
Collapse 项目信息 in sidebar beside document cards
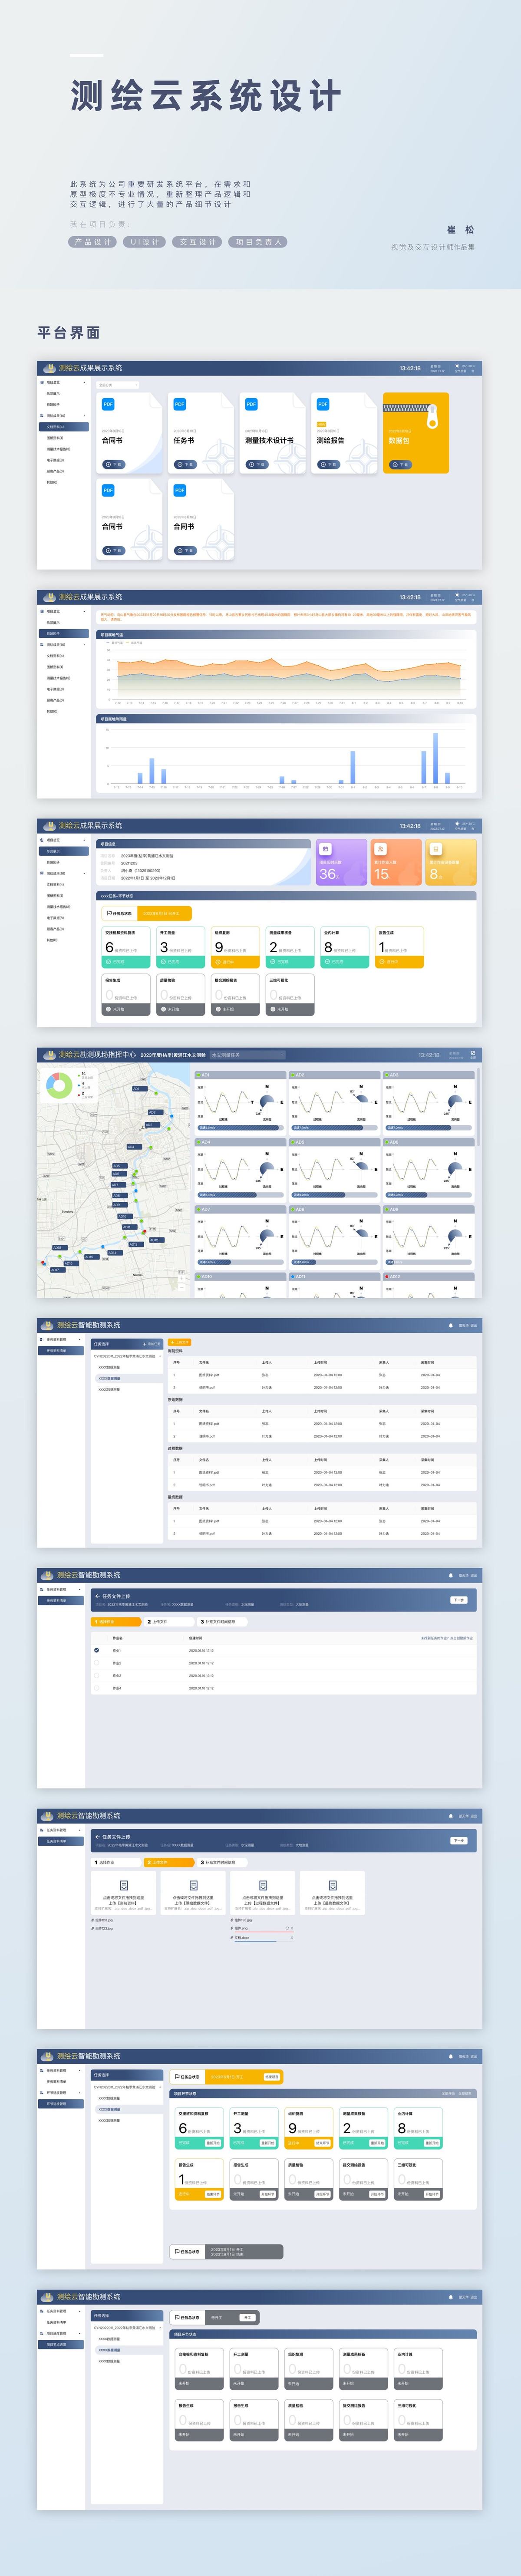(x=84, y=382)
